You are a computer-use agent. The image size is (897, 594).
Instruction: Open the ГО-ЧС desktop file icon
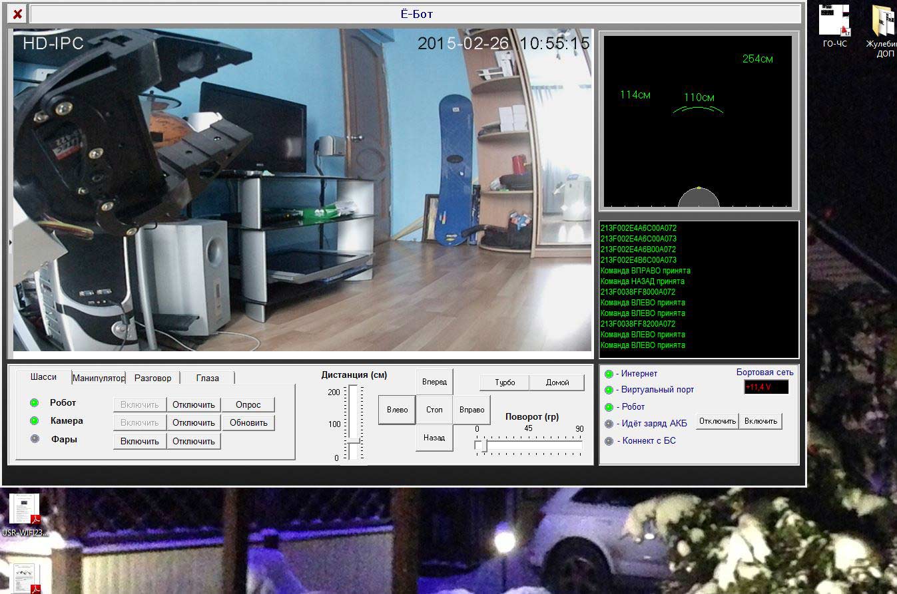[x=834, y=21]
